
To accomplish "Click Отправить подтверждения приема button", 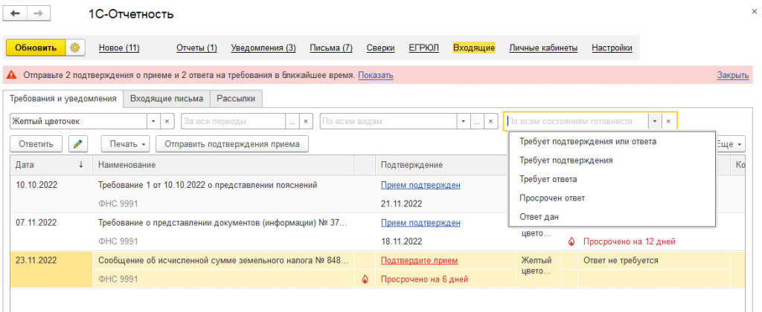I will [232, 144].
